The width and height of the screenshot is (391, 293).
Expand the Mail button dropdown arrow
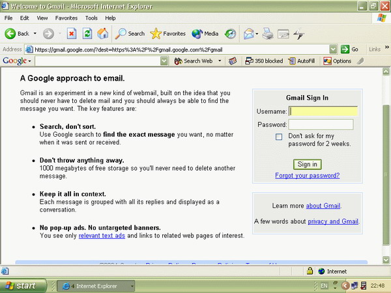tap(257, 34)
